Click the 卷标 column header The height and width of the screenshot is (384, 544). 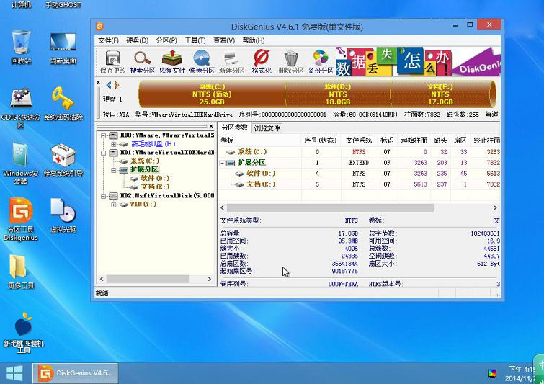(260, 140)
